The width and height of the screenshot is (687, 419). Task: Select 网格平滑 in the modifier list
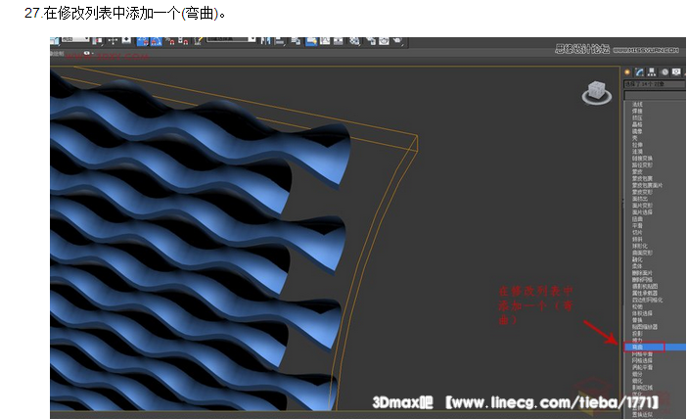point(642,353)
